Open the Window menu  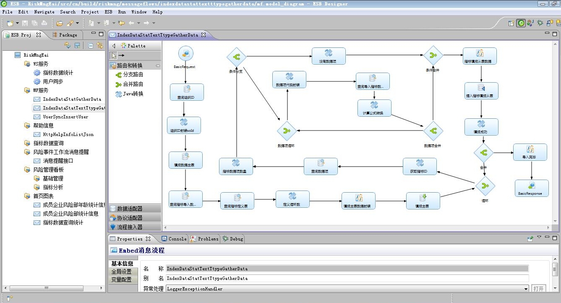click(x=139, y=12)
